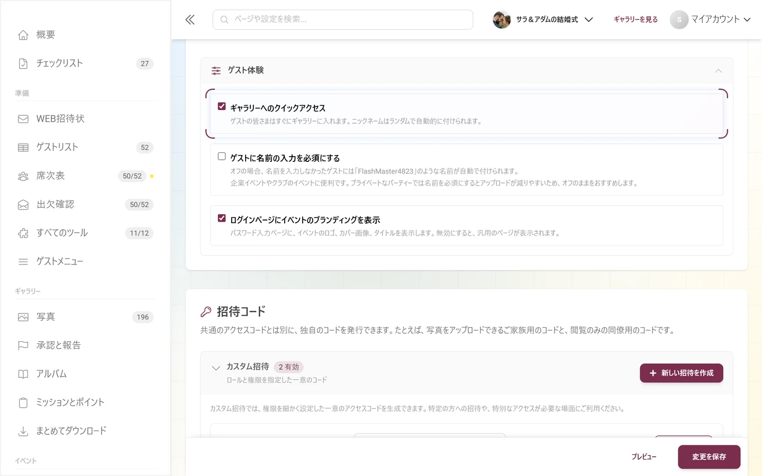Click the プレビュー button
762x476 pixels.
click(x=643, y=457)
